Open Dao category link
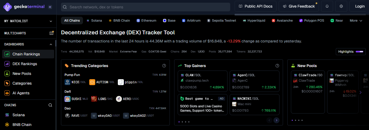 (67, 108)
